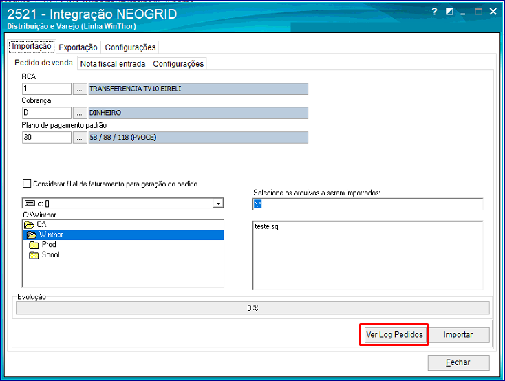The height and width of the screenshot is (381, 505).
Task: Open the Nota fiscal entrada sub-tab
Action: [x=113, y=64]
